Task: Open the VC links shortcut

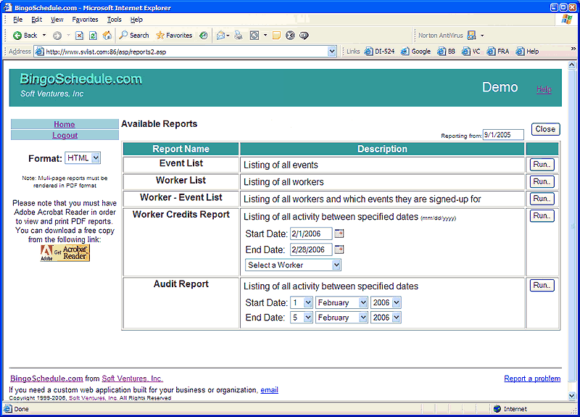Action: click(471, 51)
